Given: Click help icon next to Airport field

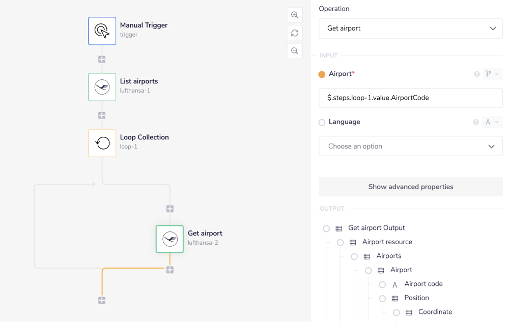Looking at the screenshot, I should (x=477, y=74).
